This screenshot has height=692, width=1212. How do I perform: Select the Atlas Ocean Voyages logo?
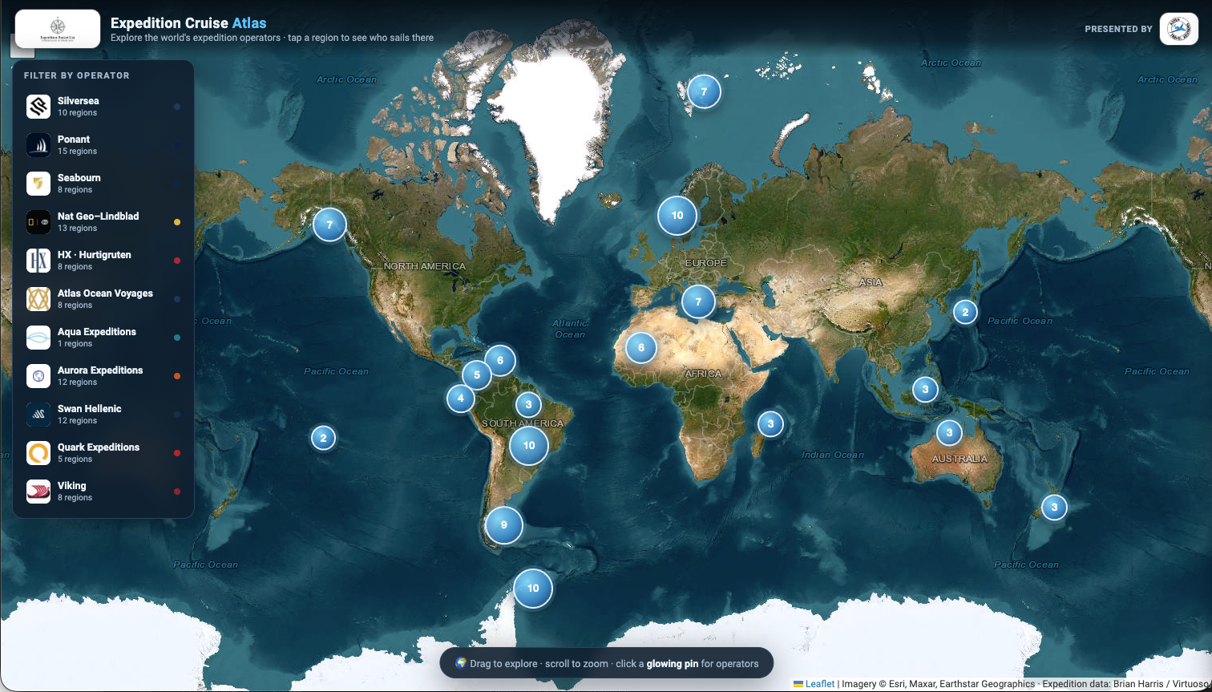coord(38,299)
